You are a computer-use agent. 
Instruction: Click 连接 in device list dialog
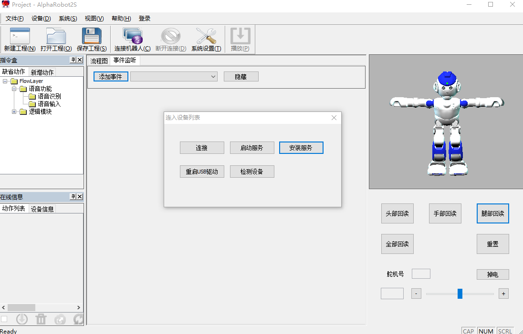(x=202, y=148)
